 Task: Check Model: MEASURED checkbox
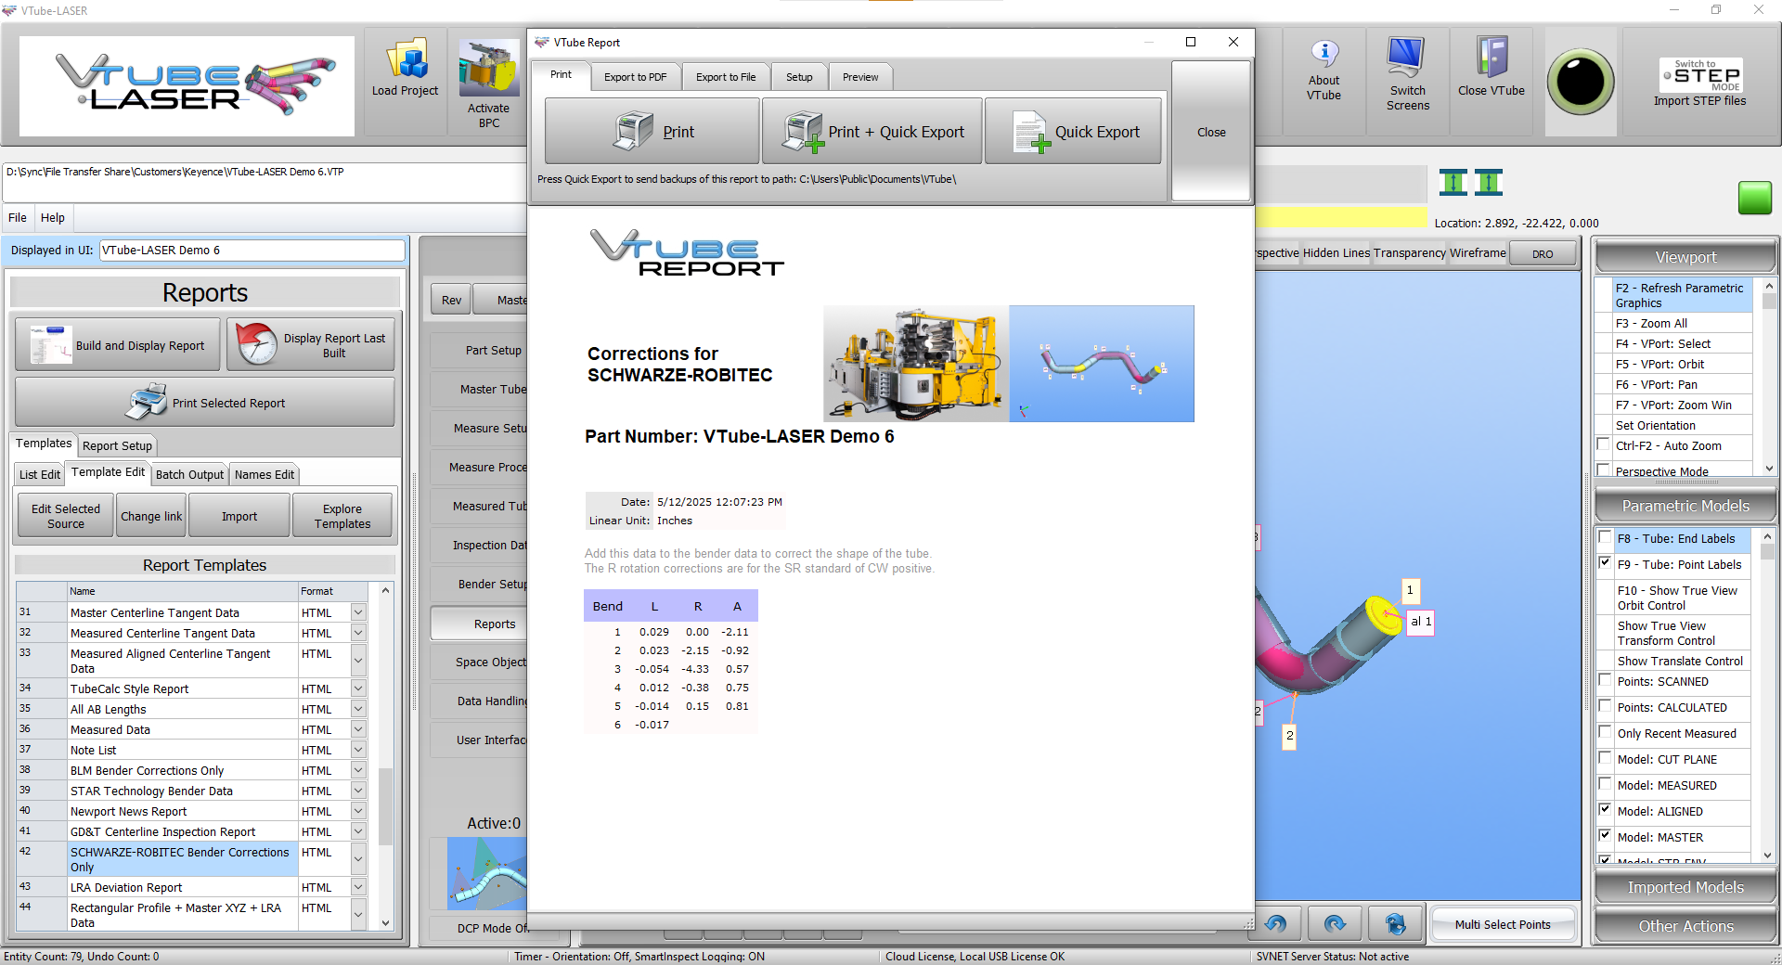[x=1605, y=784]
